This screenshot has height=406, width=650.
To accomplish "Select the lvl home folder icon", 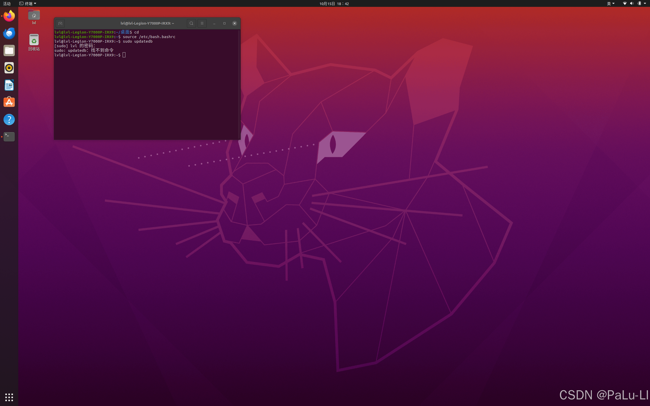I will point(34,15).
